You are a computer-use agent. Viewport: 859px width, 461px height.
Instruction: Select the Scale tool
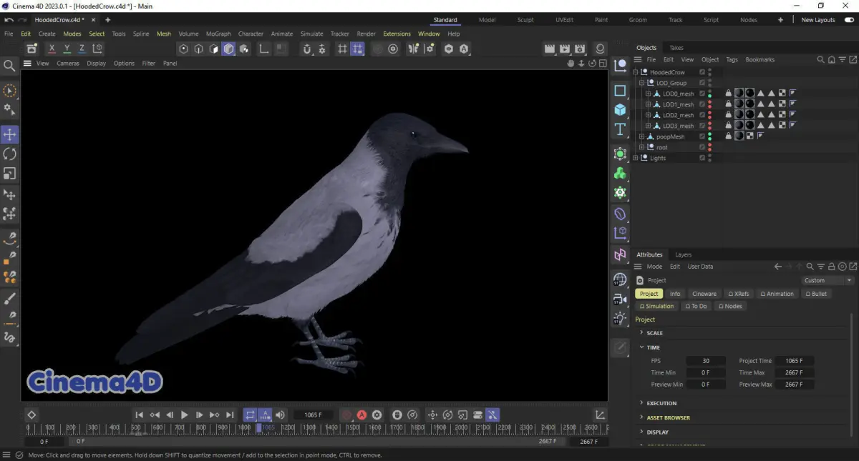click(x=10, y=174)
